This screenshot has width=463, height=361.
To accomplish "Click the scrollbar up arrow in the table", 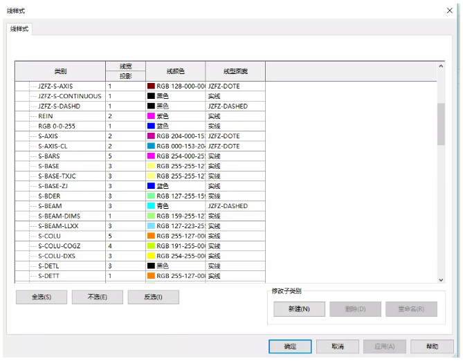I will 441,66.
